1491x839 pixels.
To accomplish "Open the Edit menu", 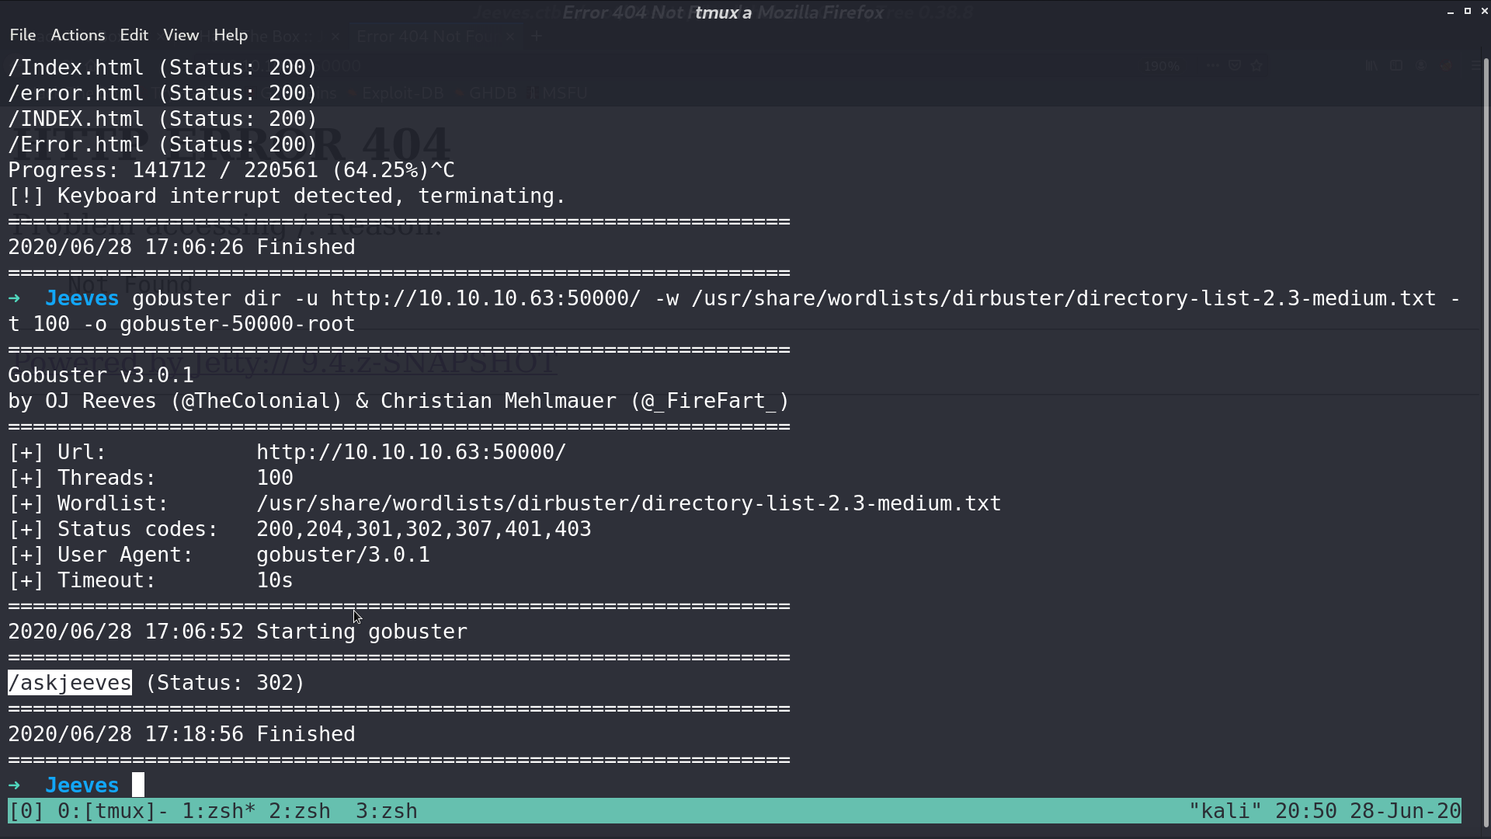I will click(134, 35).
